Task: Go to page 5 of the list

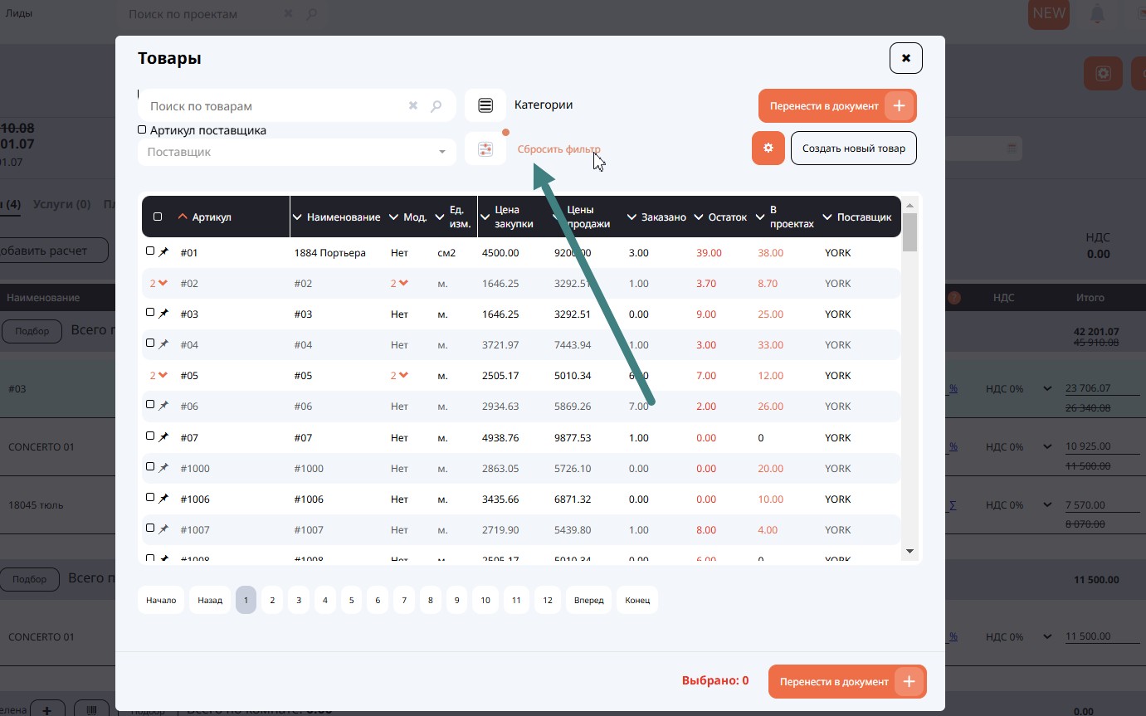Action: [351, 600]
